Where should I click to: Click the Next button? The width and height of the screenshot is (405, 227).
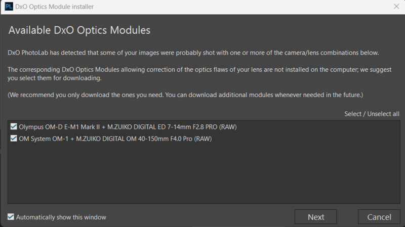click(x=315, y=217)
